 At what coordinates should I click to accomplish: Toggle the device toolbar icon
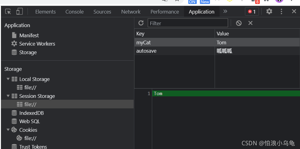tap(19, 11)
